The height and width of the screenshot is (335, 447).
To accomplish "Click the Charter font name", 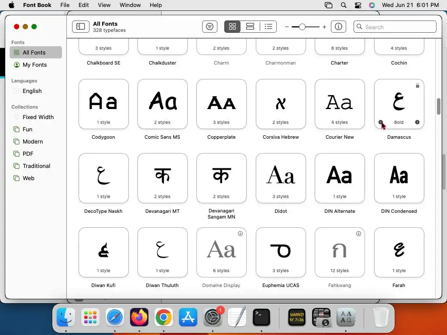I will tap(340, 63).
